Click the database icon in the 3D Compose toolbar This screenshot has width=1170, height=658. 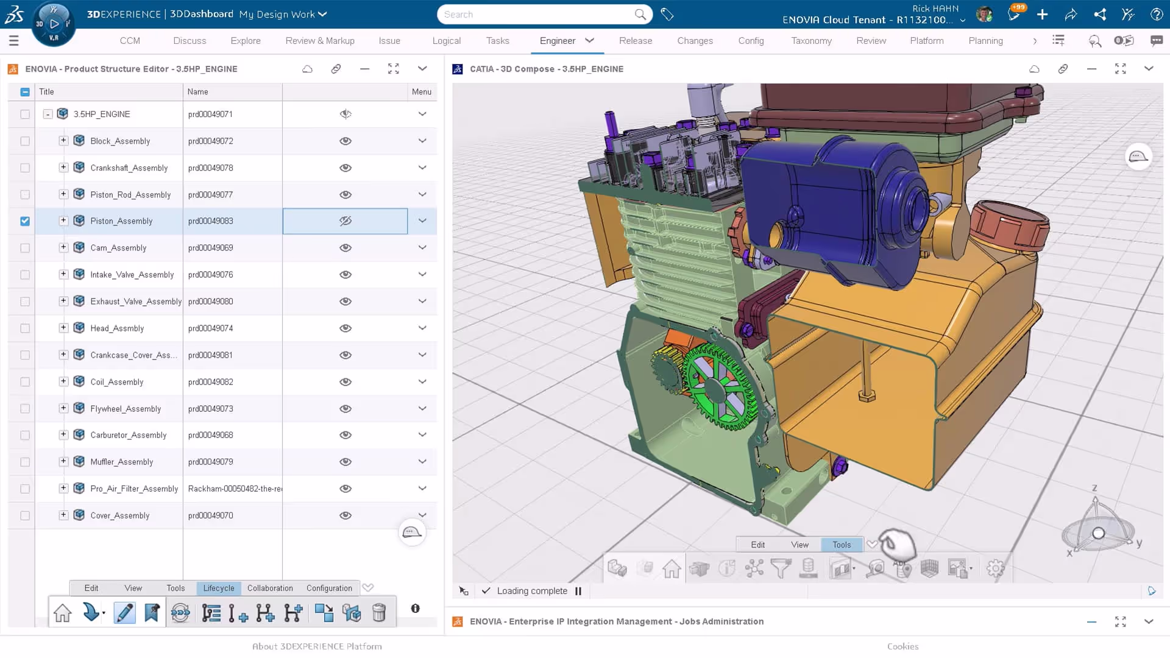[x=808, y=568]
